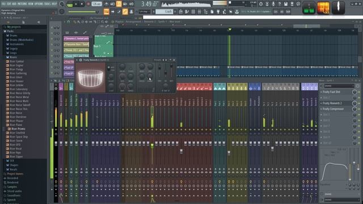363x204 pixels.
Task: Click the save project disk icon
Action: click(286, 4)
